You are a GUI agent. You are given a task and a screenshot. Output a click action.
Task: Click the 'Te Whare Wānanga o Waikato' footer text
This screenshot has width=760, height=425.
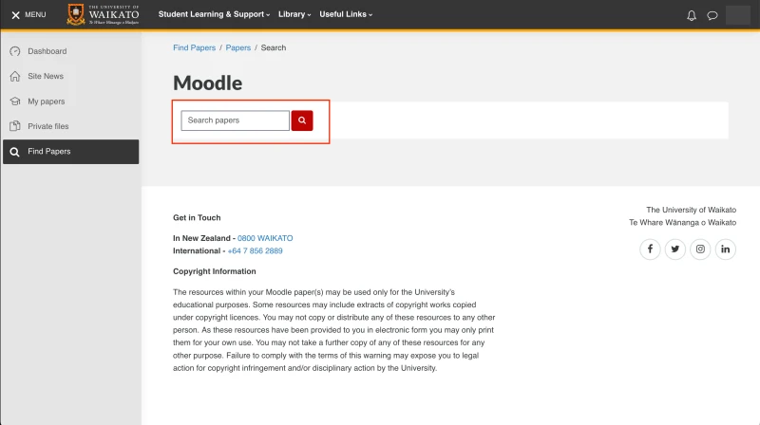(682, 223)
